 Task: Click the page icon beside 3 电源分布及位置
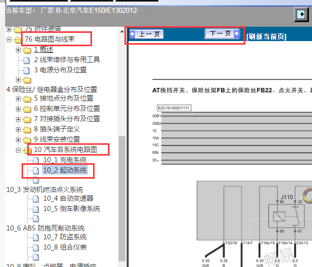tap(27, 70)
